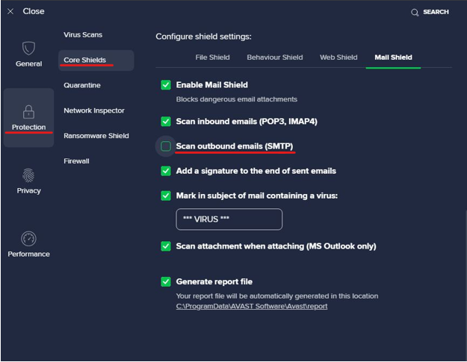Click 'Blocks dangerous email attachments' text
Screen dimensions: 467x362
[x=236, y=99]
